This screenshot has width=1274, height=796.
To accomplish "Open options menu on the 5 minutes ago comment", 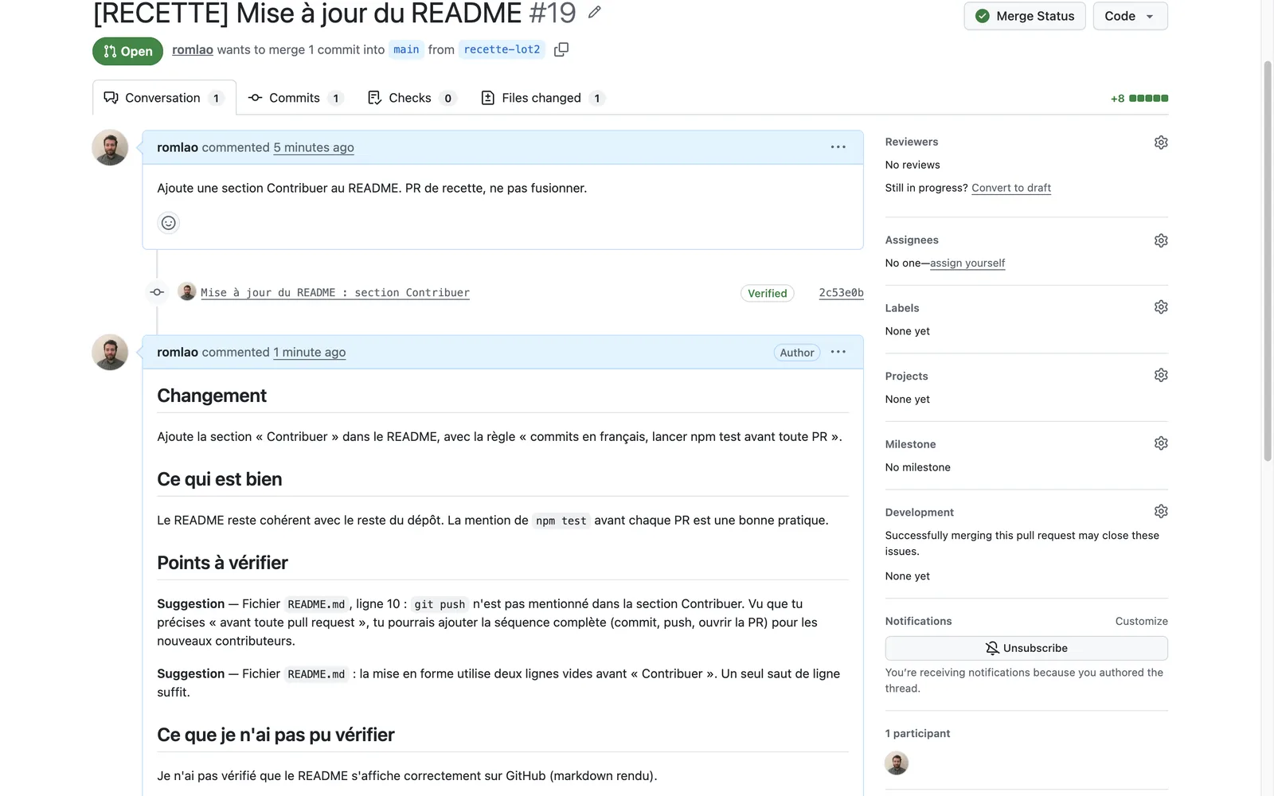I will tap(838, 147).
